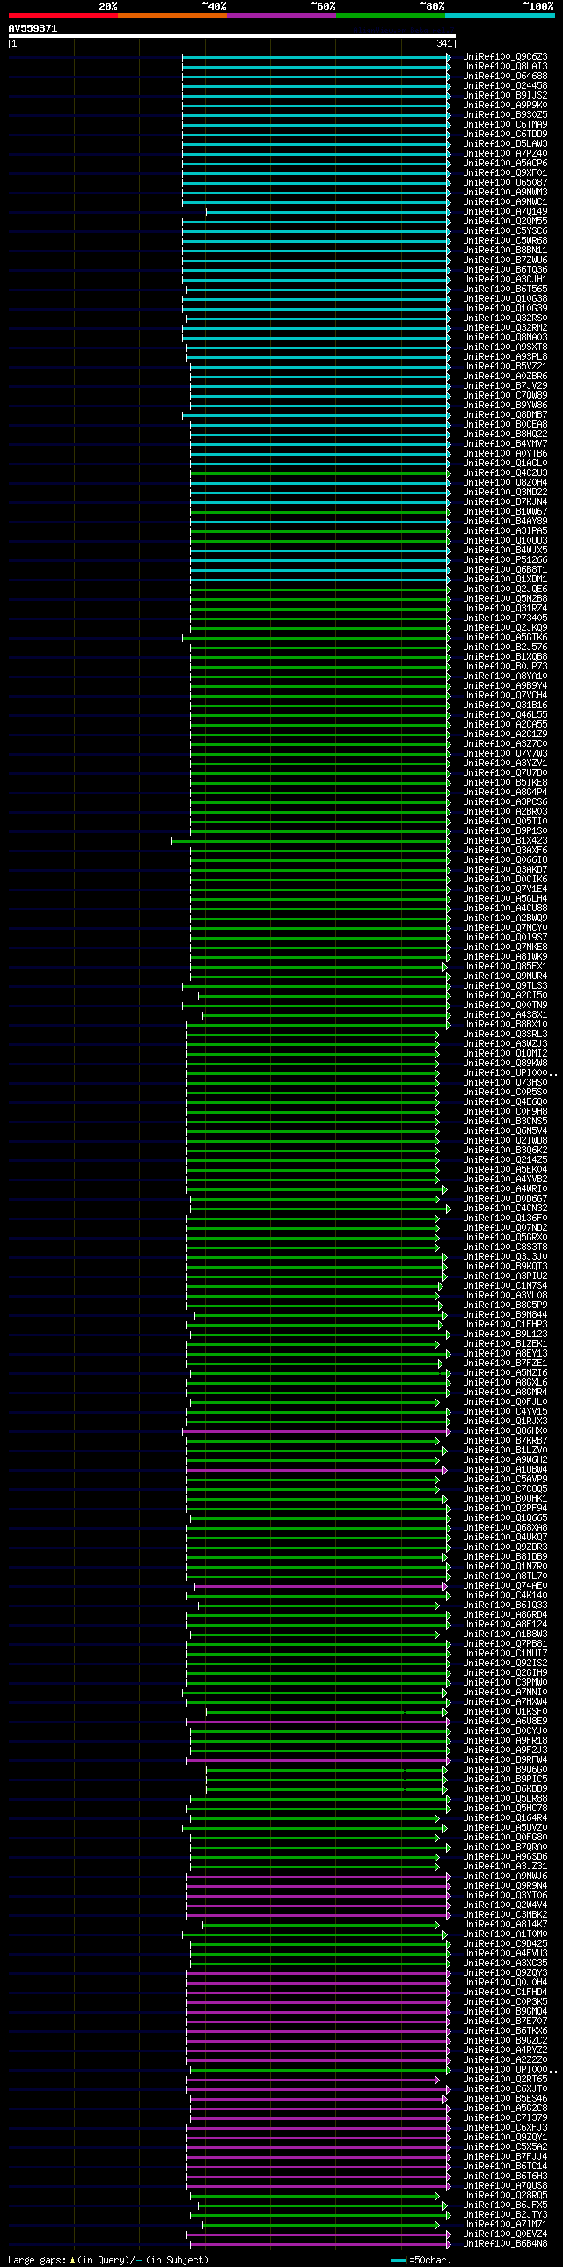Select label UniRef100_C7C8Q5
The width and height of the screenshot is (563, 2267).
[505, 1490]
